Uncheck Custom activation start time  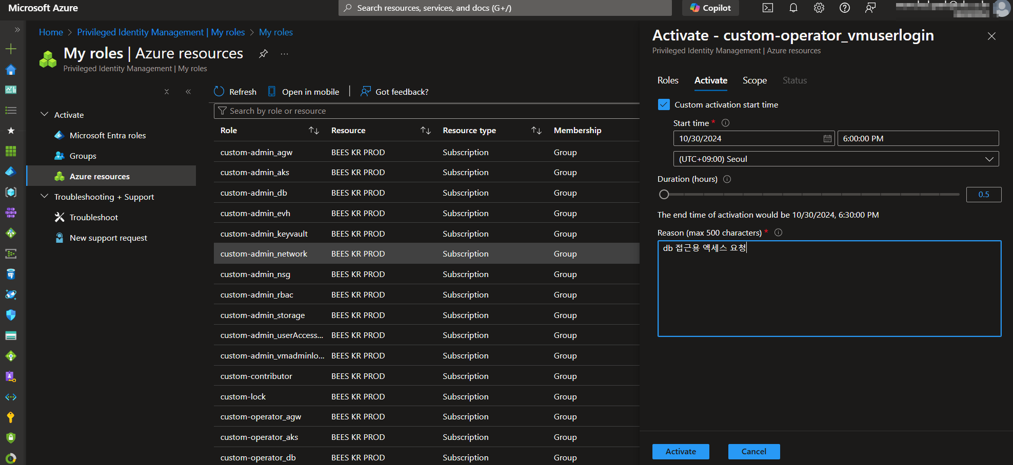[664, 104]
